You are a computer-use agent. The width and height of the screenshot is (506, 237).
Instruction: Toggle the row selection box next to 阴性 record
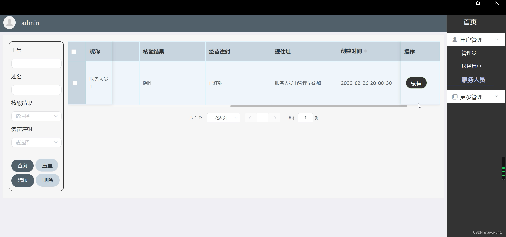pos(75,83)
